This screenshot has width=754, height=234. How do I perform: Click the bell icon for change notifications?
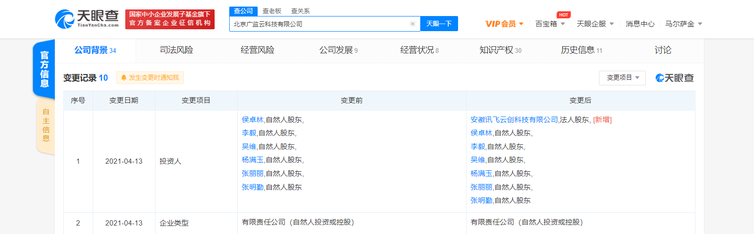point(124,78)
